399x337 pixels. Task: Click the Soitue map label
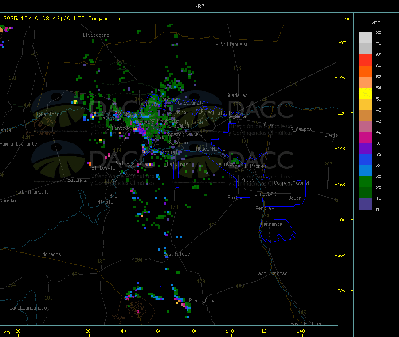[235, 198]
